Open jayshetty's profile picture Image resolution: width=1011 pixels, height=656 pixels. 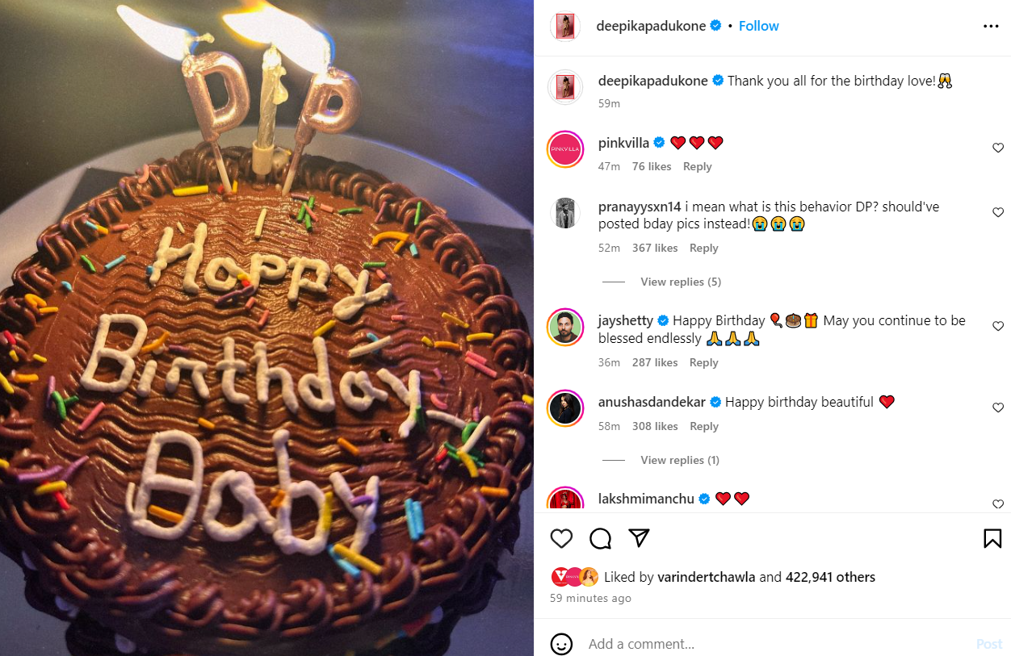566,327
